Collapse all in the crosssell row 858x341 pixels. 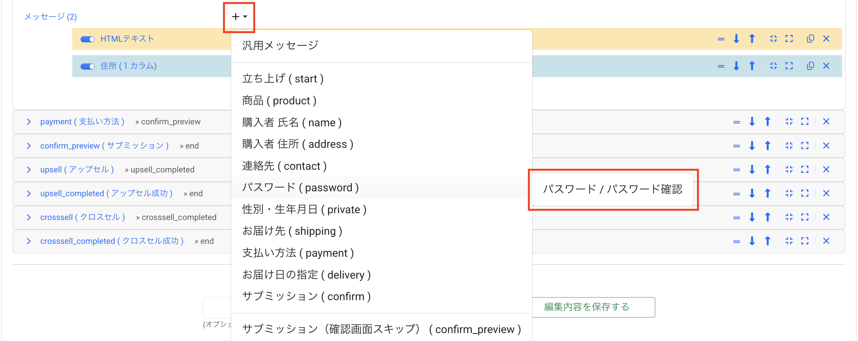[x=789, y=217]
